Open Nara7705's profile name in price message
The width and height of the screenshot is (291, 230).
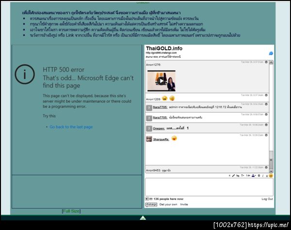click(x=160, y=107)
